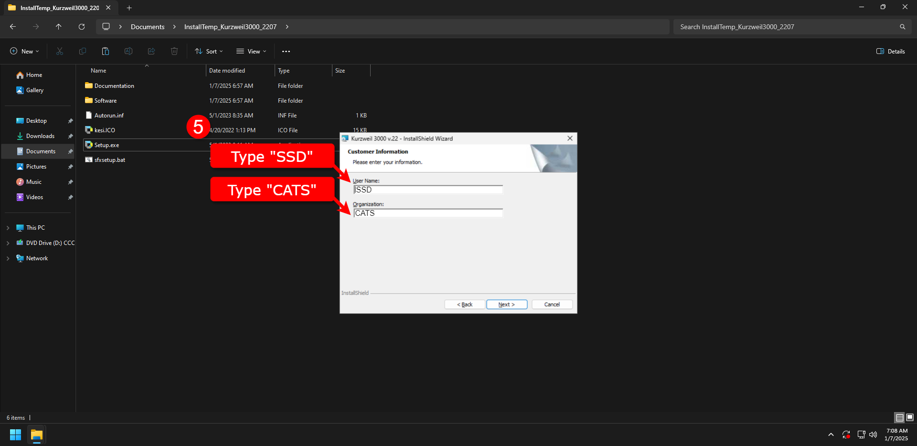Sort by Size column header
Screen dimensions: 917x446
[x=340, y=71]
